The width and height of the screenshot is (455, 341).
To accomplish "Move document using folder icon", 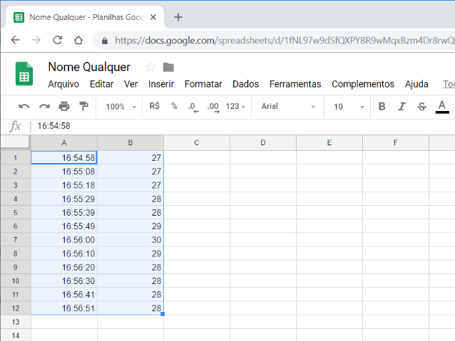I will [168, 67].
